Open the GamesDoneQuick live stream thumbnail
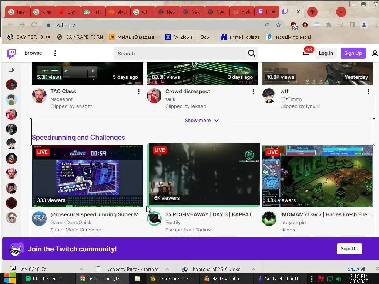 [x=87, y=176]
